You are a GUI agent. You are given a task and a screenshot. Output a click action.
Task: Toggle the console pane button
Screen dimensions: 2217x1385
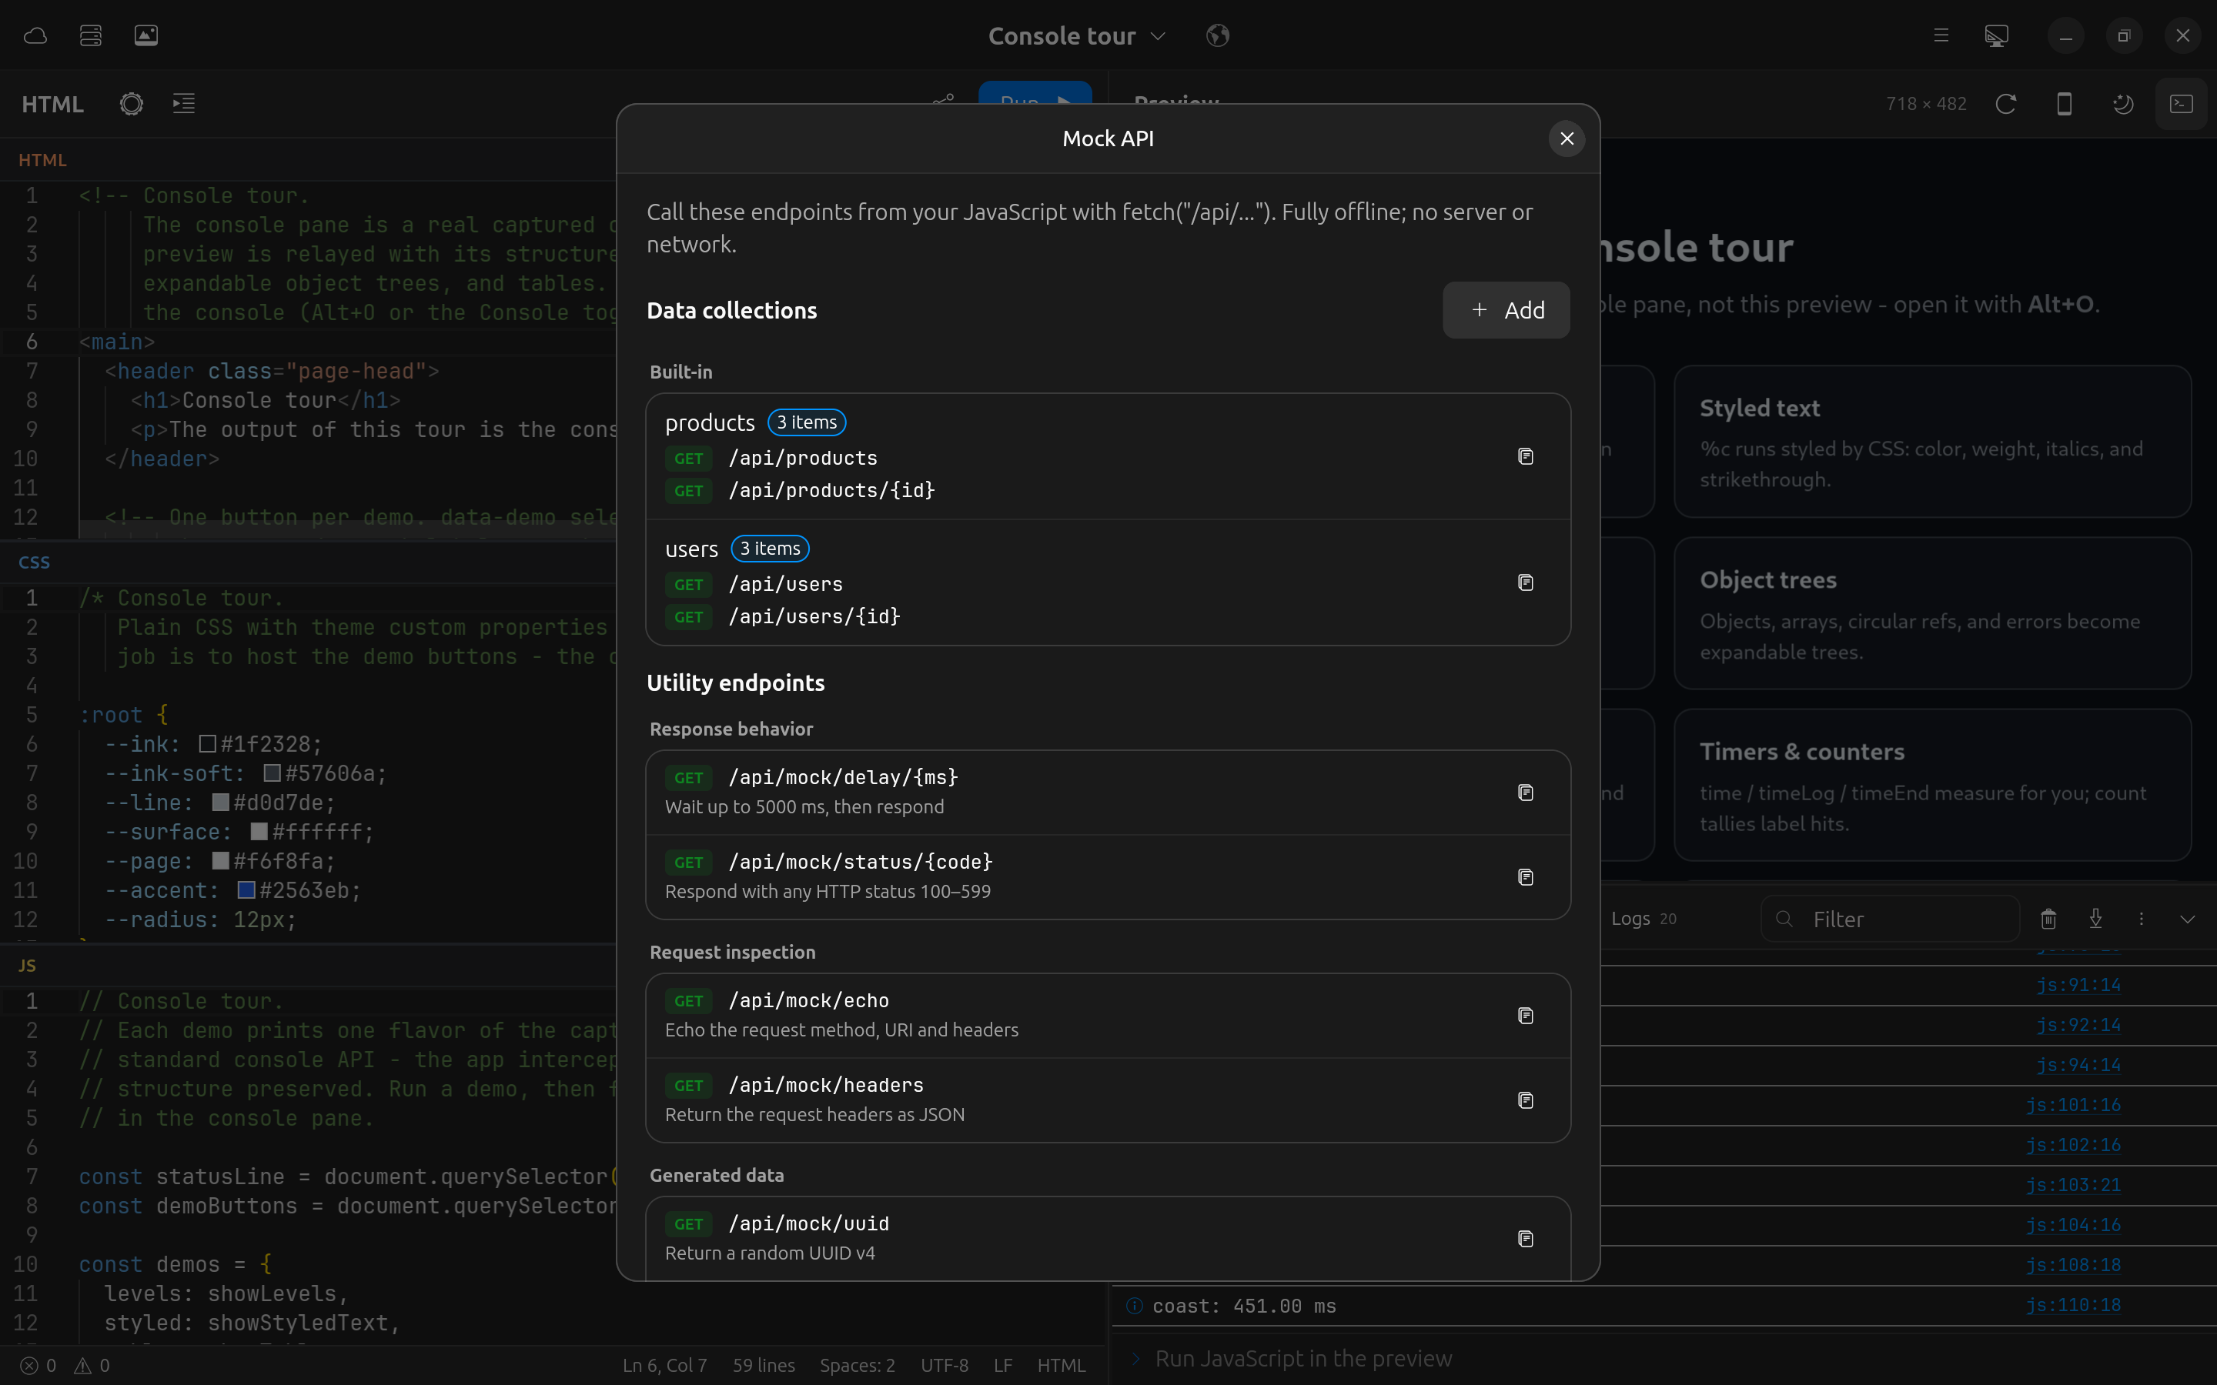2182,104
